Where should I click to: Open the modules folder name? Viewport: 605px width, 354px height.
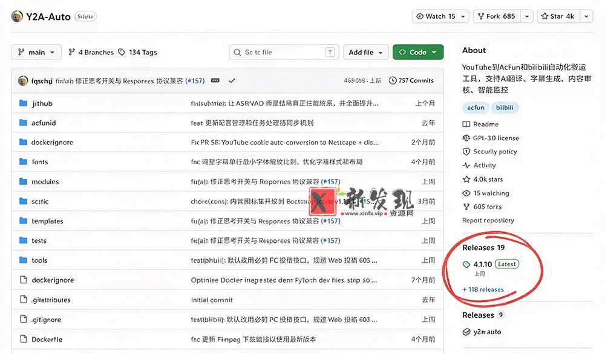tap(45, 181)
